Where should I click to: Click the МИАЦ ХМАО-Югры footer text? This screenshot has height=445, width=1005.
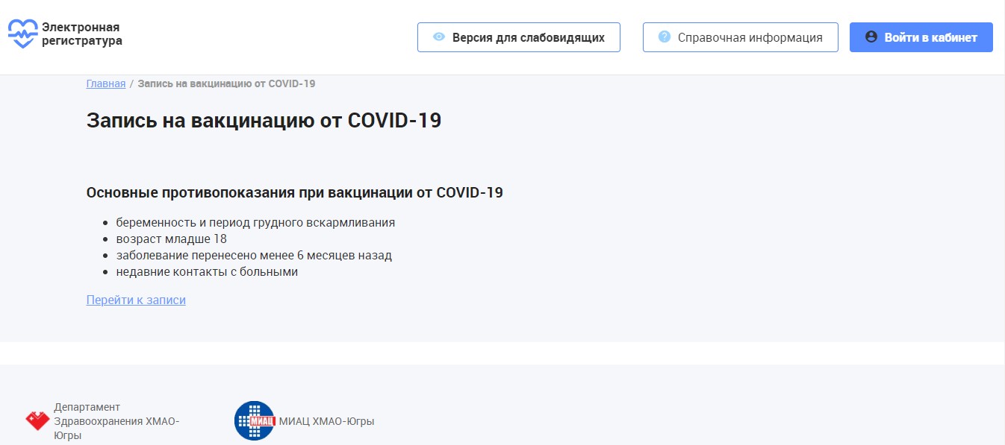(326, 421)
